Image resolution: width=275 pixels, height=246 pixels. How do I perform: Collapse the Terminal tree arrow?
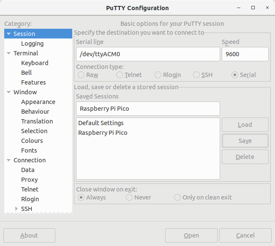[x=8, y=53]
